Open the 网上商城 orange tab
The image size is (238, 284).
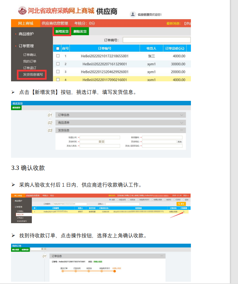click(x=25, y=23)
